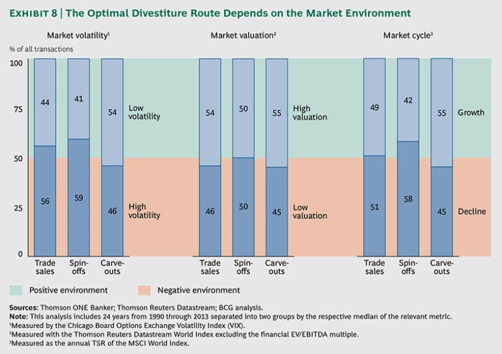
Task: Click the bar segment labeled 56
Action: click(44, 201)
